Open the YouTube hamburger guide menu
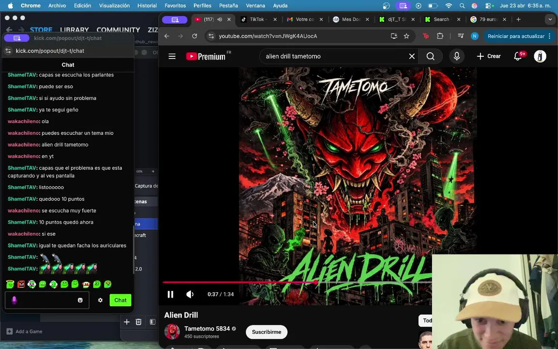The width and height of the screenshot is (558, 349). coord(172,56)
